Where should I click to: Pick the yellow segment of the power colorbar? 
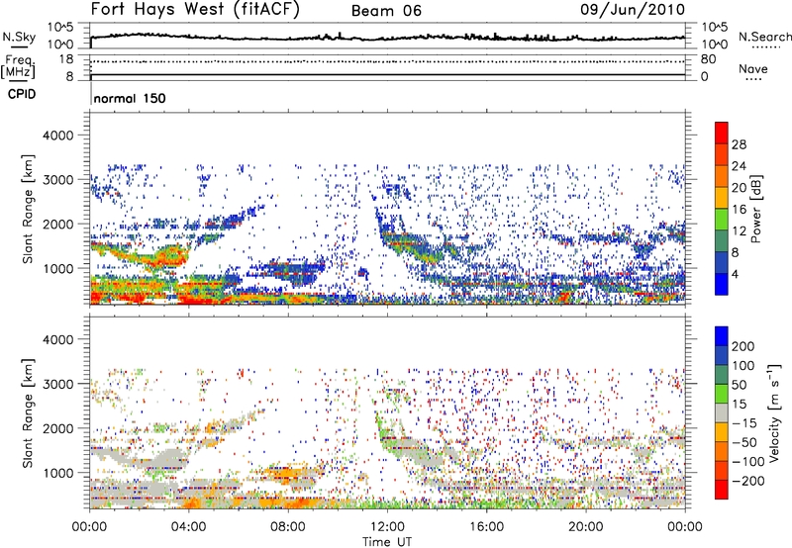[722, 198]
